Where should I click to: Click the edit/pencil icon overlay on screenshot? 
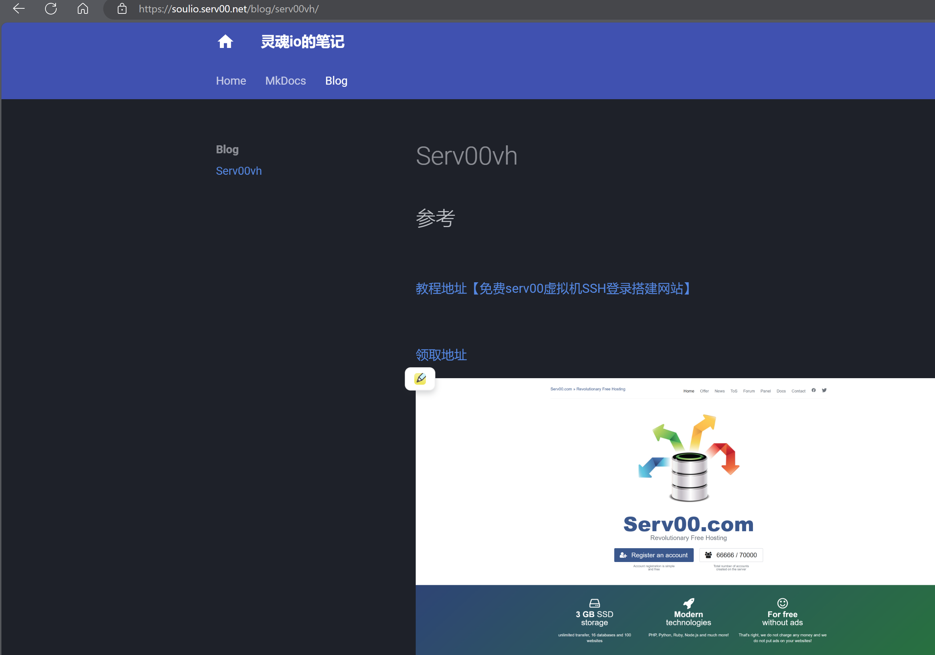pos(420,379)
